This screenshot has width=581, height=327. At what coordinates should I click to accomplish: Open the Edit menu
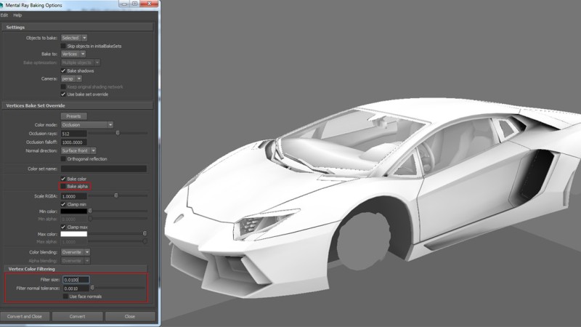[4, 15]
